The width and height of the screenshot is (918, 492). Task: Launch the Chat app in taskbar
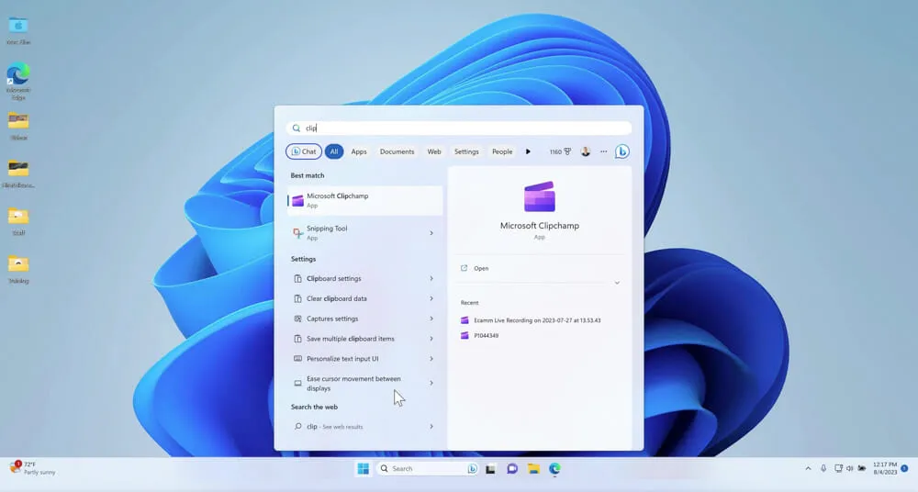pyautogui.click(x=512, y=469)
